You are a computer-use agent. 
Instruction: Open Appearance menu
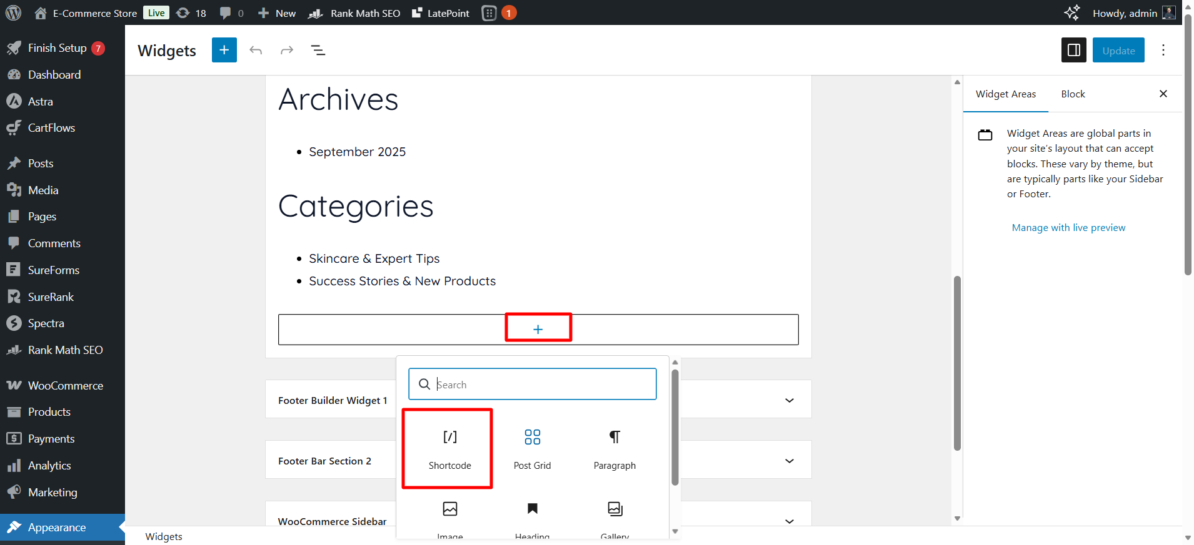63,528
